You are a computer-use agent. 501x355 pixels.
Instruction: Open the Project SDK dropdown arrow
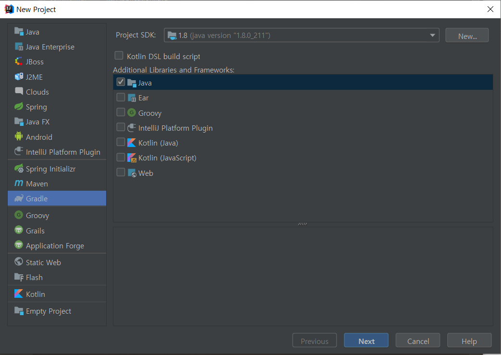[x=432, y=35]
